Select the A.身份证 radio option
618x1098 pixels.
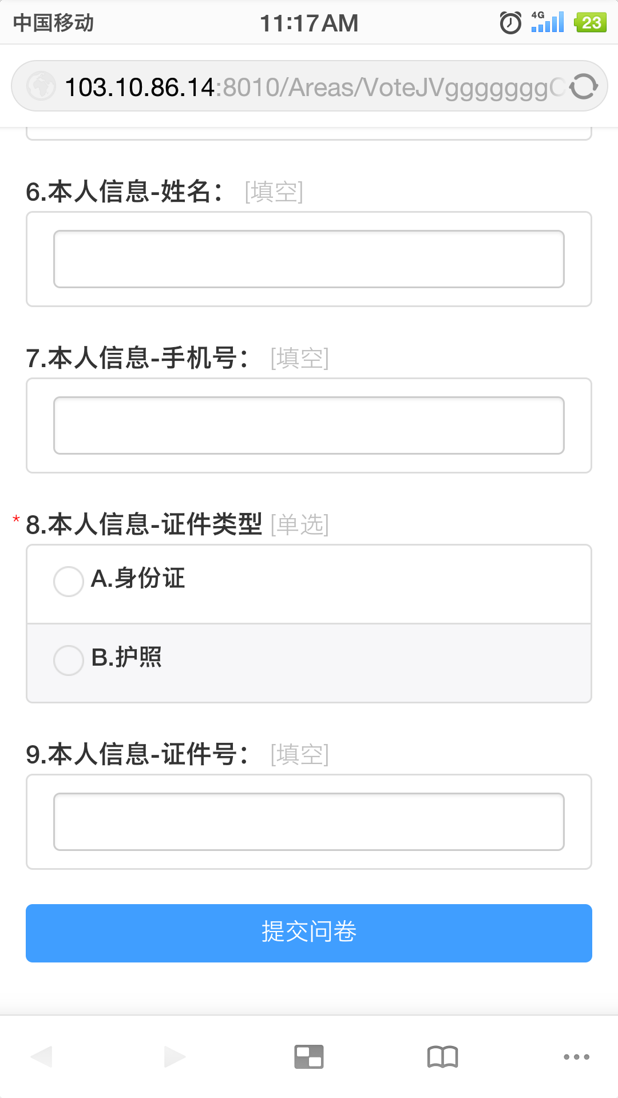(x=69, y=582)
